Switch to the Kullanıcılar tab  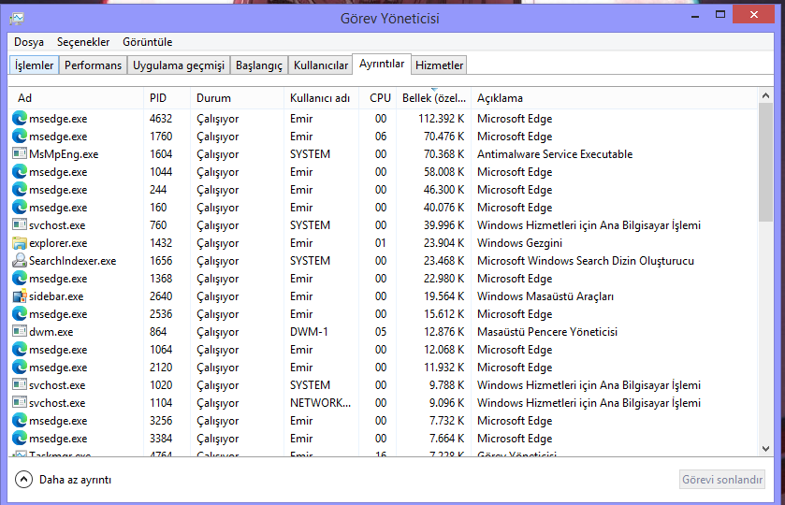pyautogui.click(x=320, y=65)
